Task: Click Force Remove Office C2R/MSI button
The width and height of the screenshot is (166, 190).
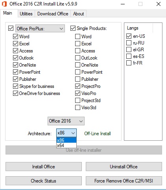Action: (x=124, y=181)
